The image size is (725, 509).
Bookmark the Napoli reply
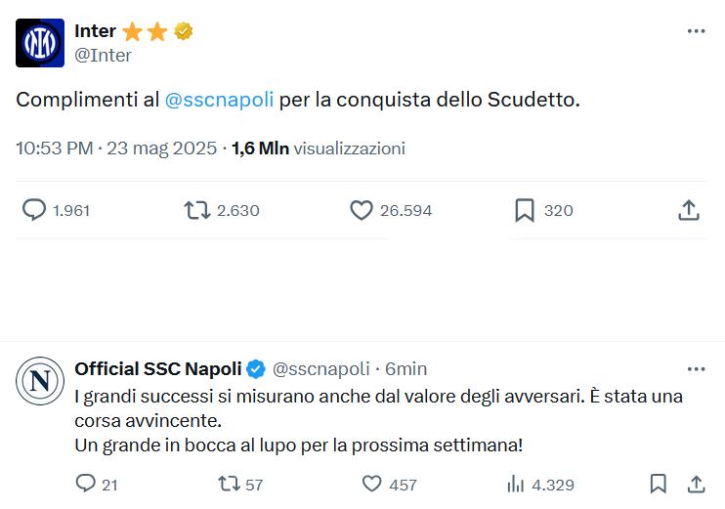click(658, 484)
